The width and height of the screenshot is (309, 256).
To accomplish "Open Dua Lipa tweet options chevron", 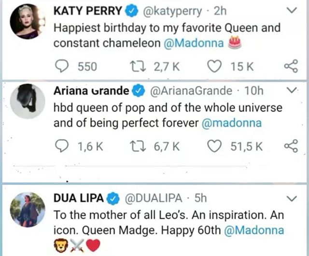I will click(x=292, y=199).
